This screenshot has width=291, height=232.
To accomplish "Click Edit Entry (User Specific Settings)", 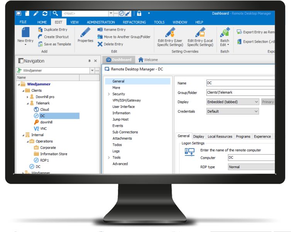I will pyautogui.click(x=170, y=37).
